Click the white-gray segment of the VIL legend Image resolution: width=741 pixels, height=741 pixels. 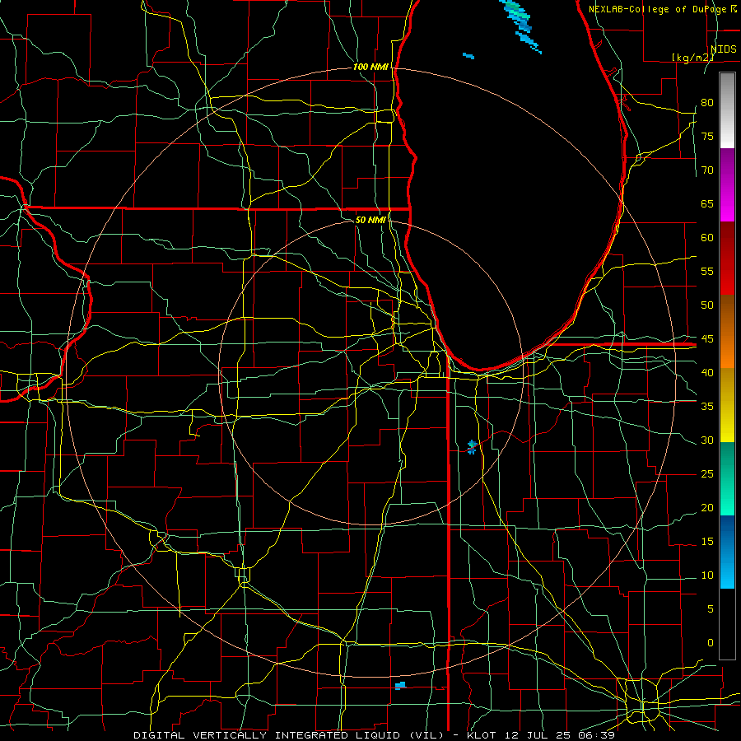(727, 110)
